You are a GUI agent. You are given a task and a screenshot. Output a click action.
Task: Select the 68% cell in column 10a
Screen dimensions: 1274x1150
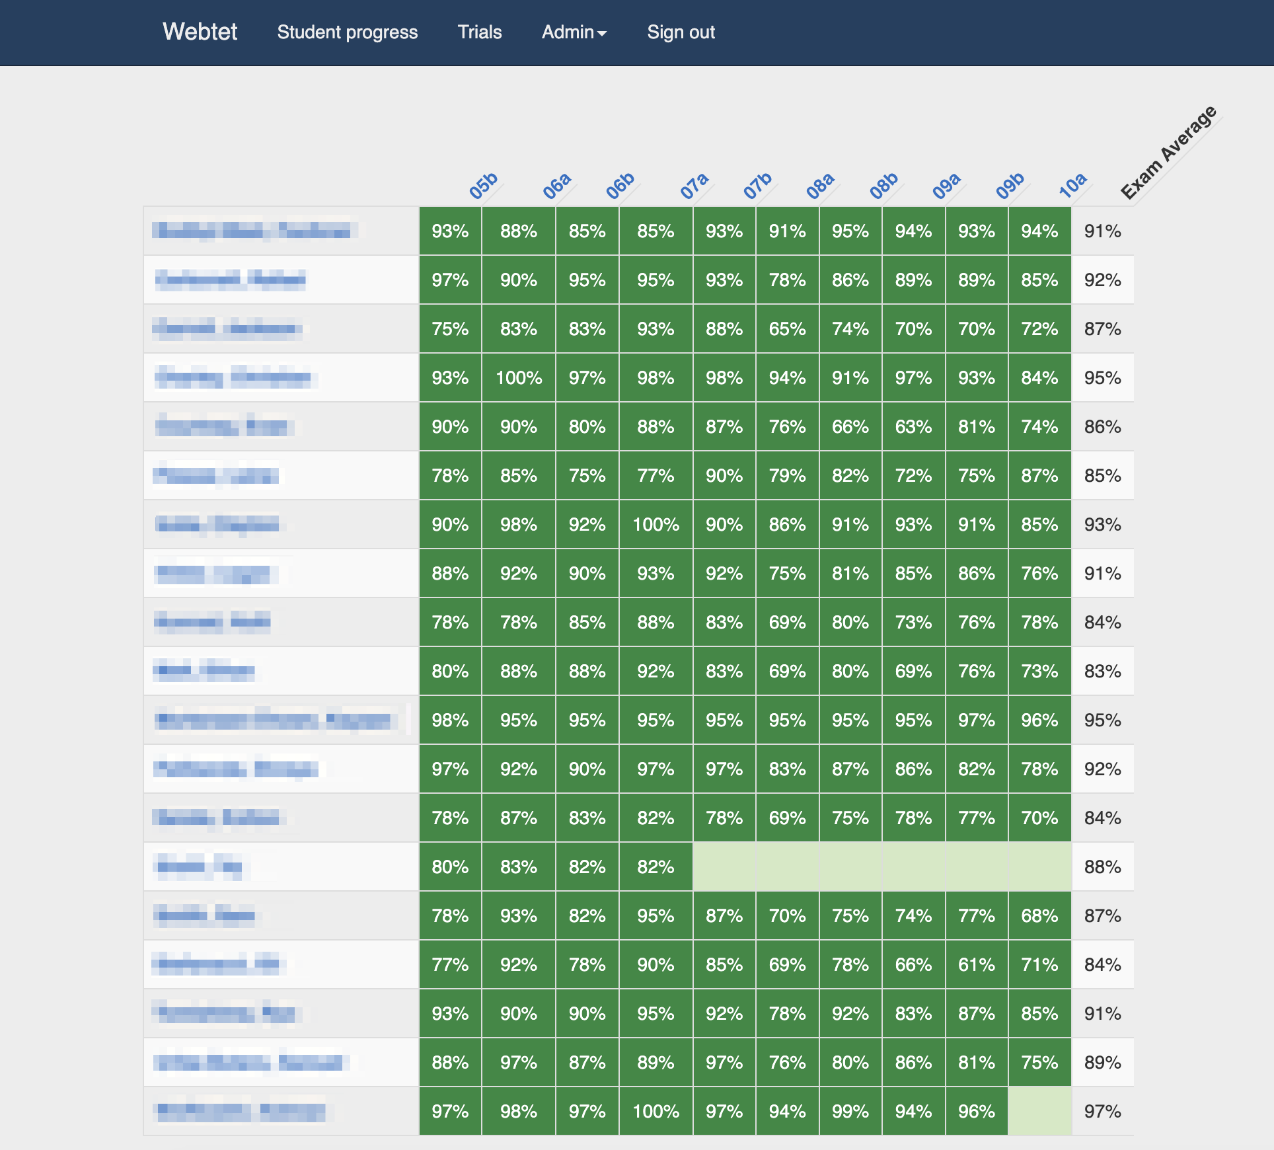[1040, 915]
